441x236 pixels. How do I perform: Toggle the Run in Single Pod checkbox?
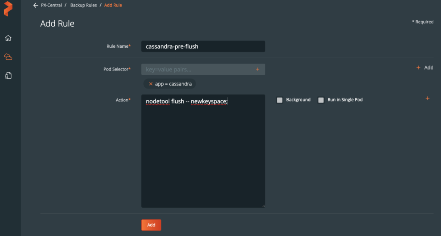pyautogui.click(x=321, y=100)
